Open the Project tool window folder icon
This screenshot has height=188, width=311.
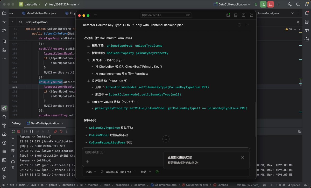(4, 13)
